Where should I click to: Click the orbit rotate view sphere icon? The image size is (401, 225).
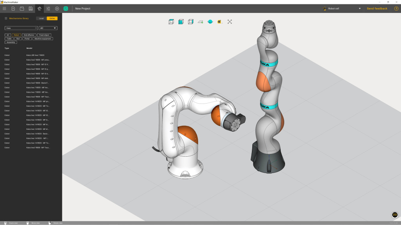click(x=210, y=22)
